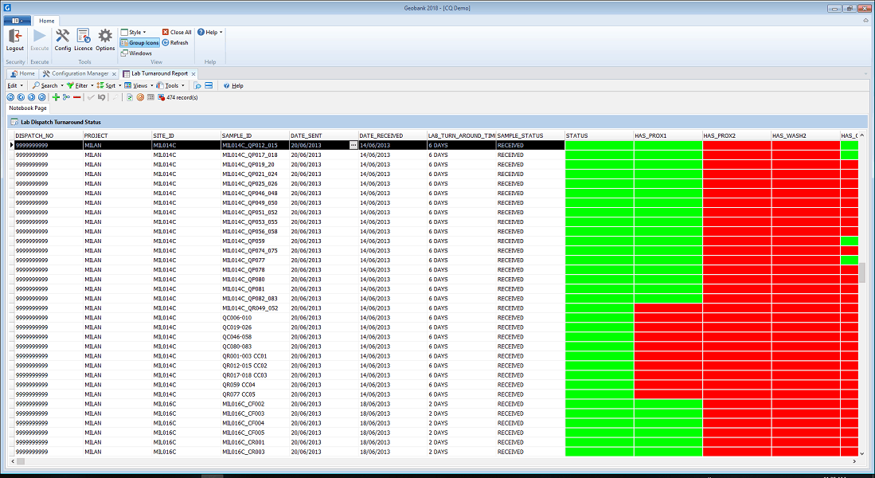Go to the first record
Image resolution: width=875 pixels, height=478 pixels.
(x=11, y=97)
